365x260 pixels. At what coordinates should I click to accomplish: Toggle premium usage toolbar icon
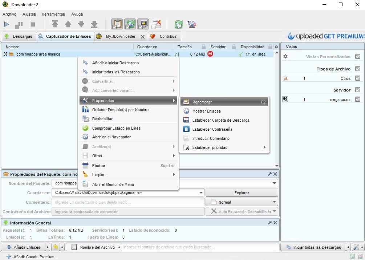click(x=143, y=24)
